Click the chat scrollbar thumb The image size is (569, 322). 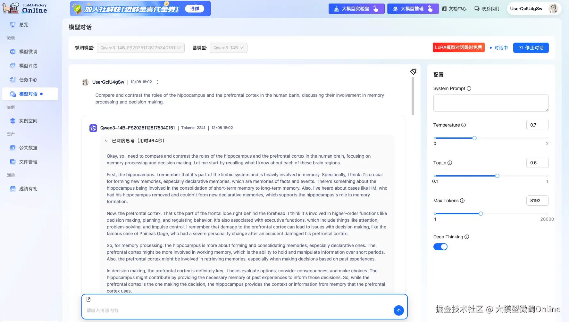[x=413, y=96]
